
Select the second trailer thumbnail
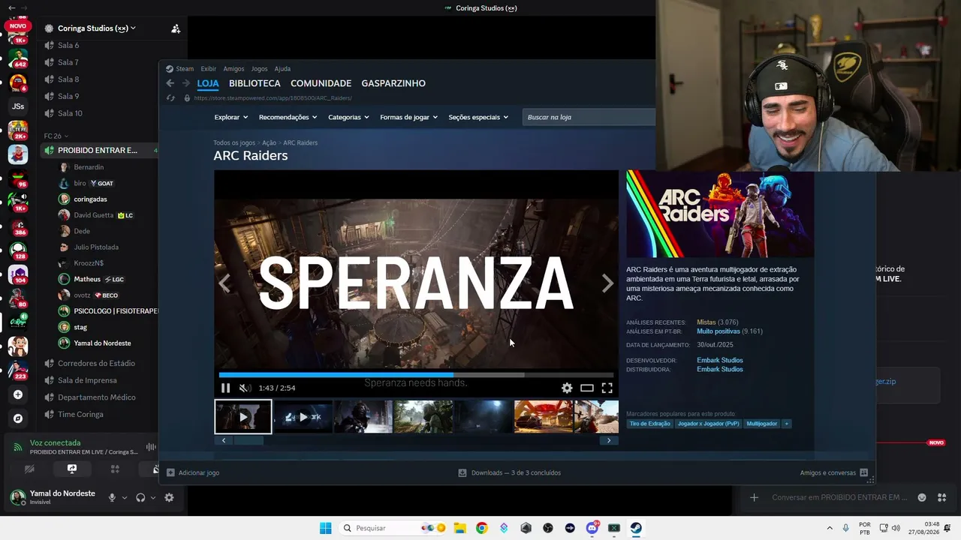coord(303,417)
